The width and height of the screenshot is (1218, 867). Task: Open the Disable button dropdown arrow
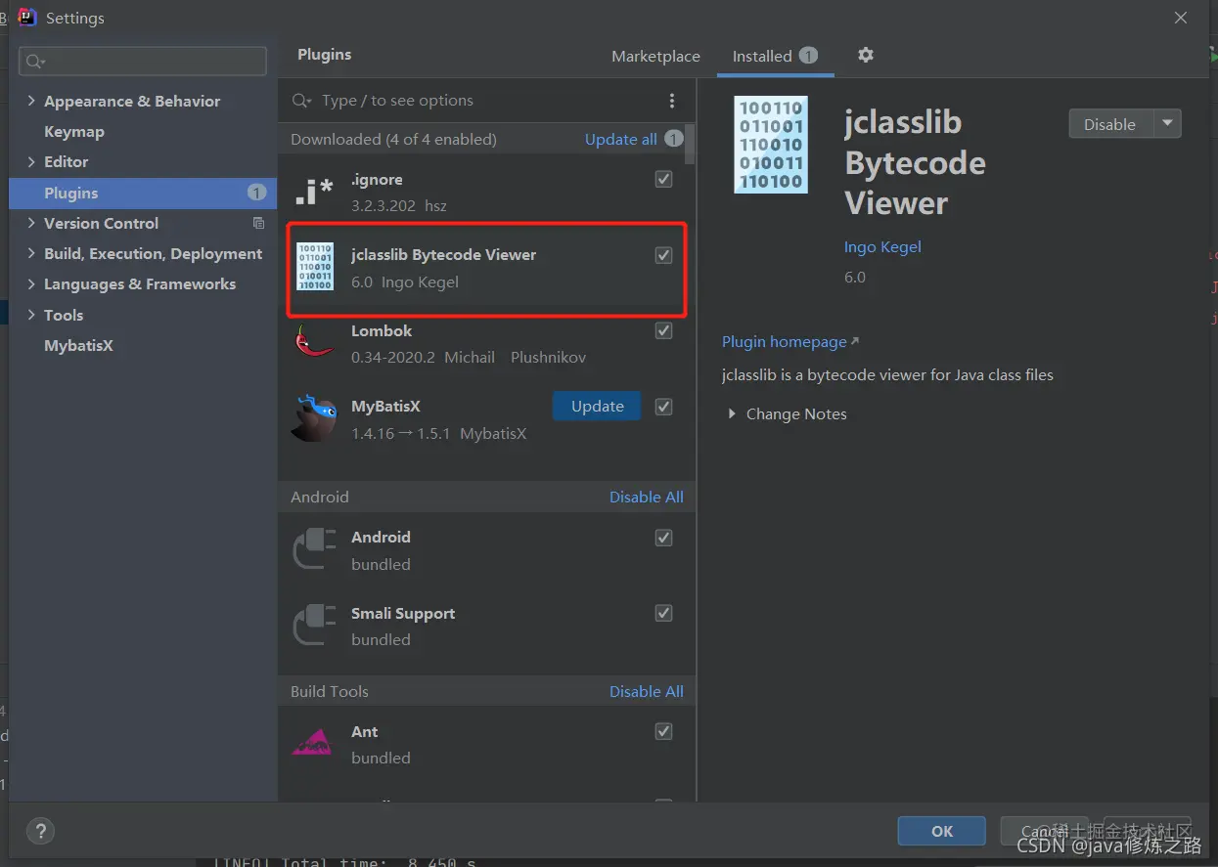1167,124
